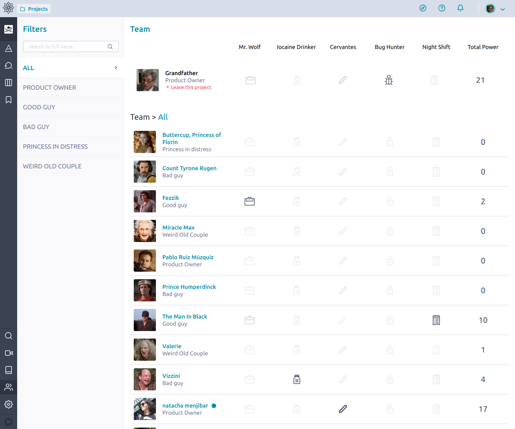
Task: Open the Wiki bookmark icon in sidebar
Action: pyautogui.click(x=9, y=100)
